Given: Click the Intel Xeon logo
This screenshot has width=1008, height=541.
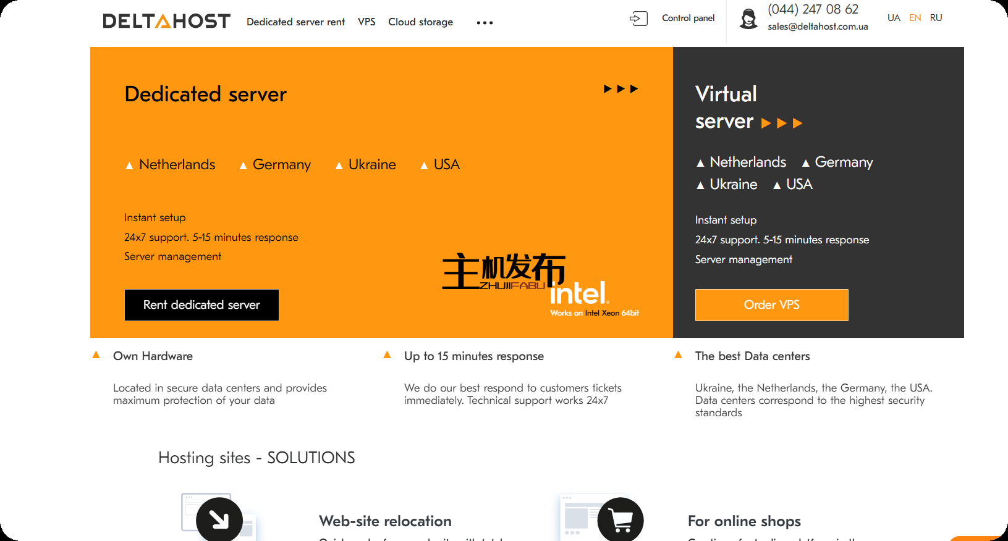Looking at the screenshot, I should (x=594, y=300).
